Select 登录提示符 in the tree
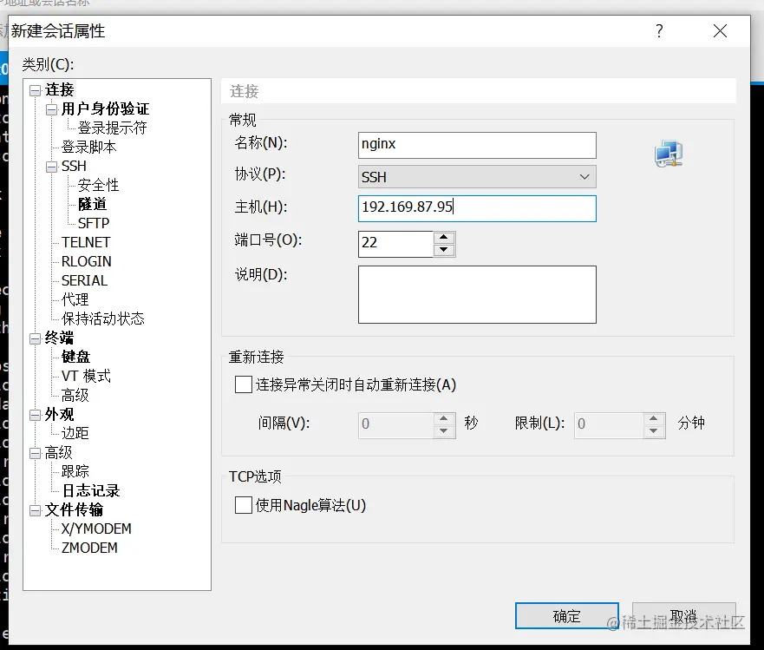Viewport: 764px width, 650px height. click(x=112, y=128)
